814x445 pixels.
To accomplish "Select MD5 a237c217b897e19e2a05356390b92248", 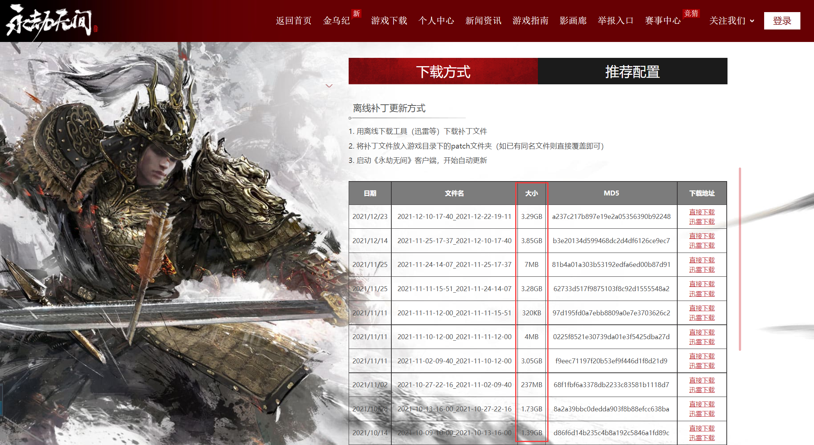I will [611, 217].
